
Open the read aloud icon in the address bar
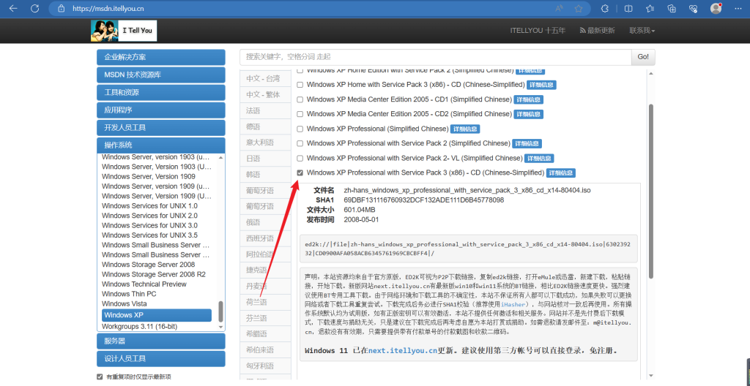[x=559, y=9]
